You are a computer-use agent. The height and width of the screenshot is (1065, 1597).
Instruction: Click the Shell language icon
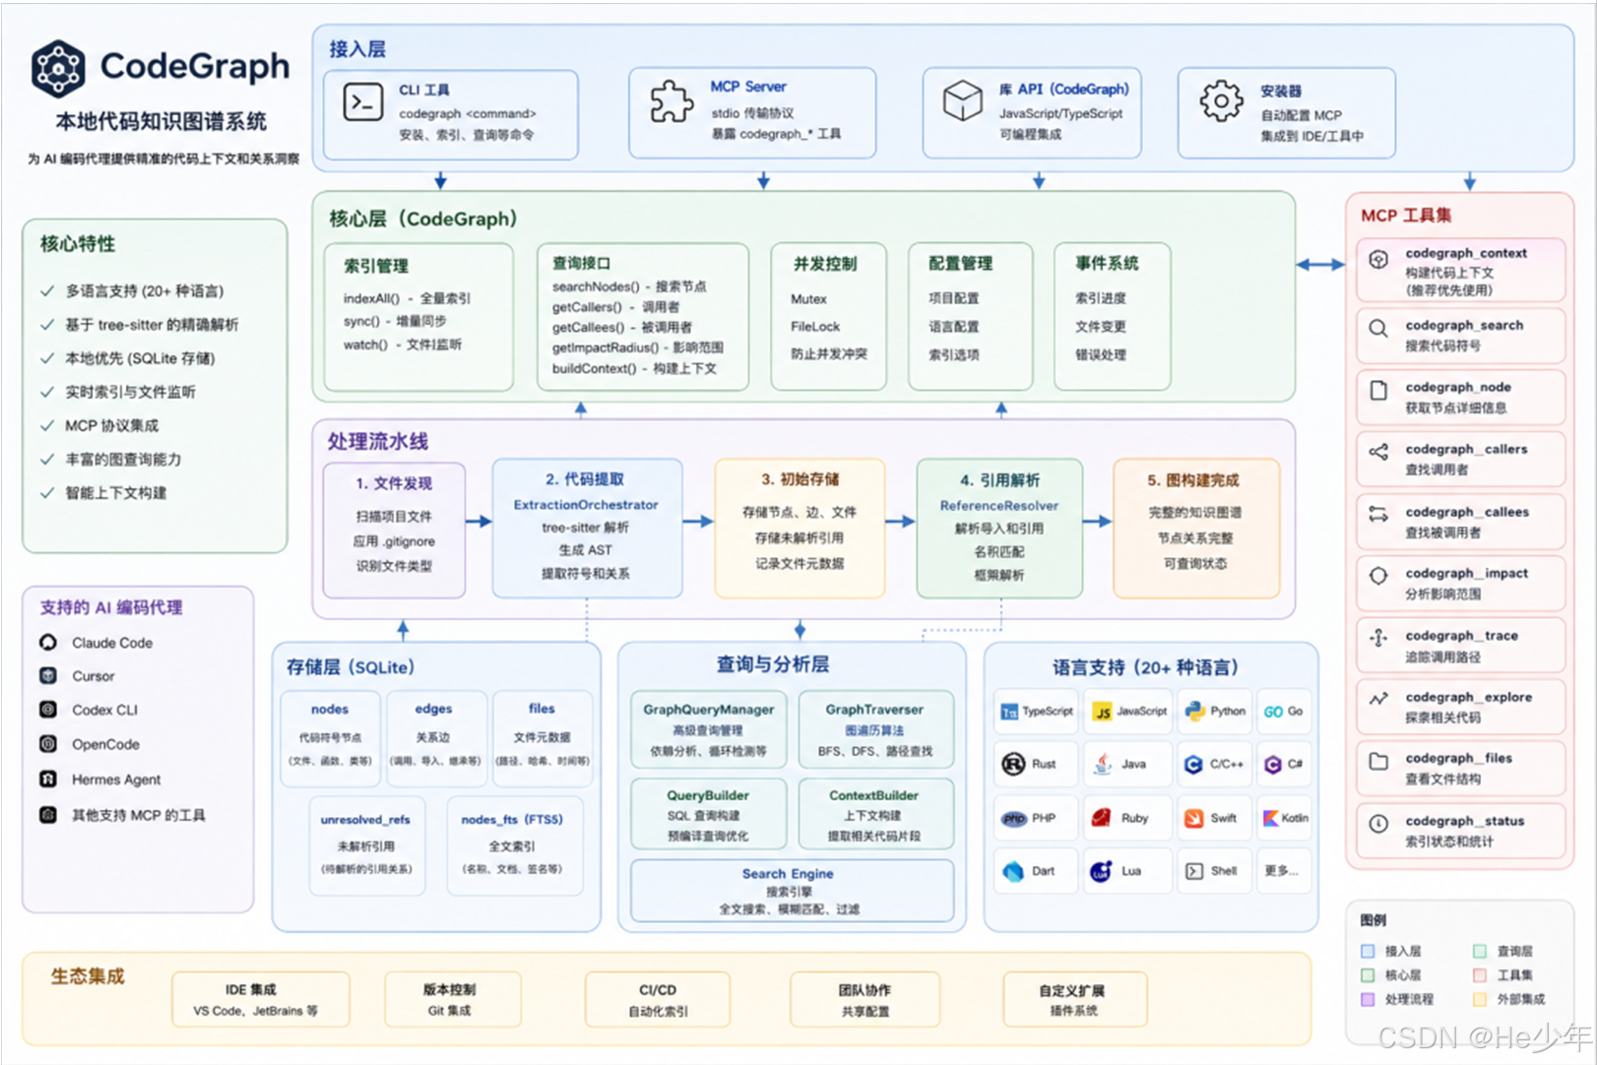(x=1194, y=871)
